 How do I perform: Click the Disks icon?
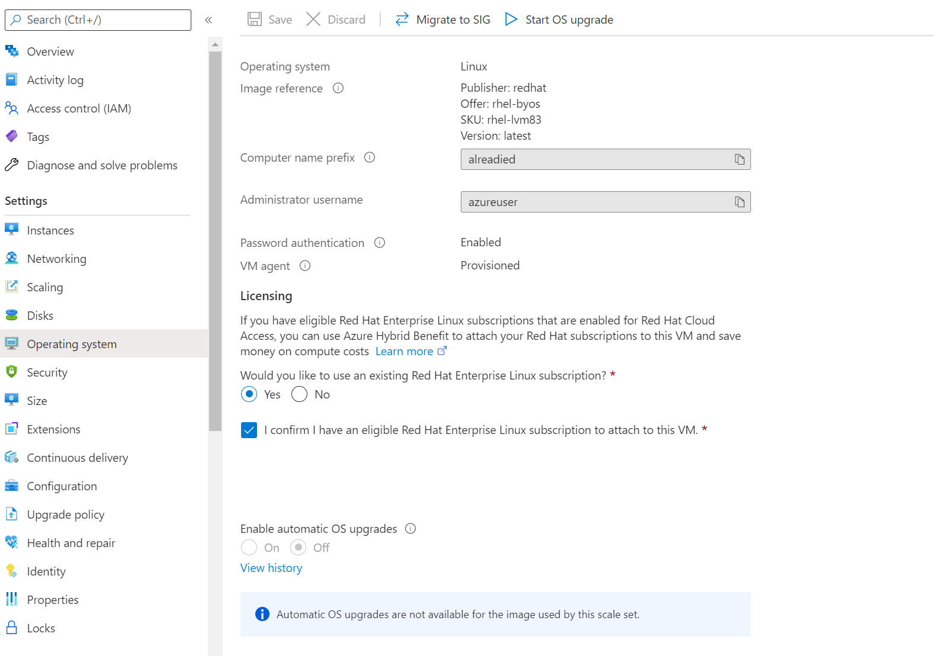click(x=12, y=316)
